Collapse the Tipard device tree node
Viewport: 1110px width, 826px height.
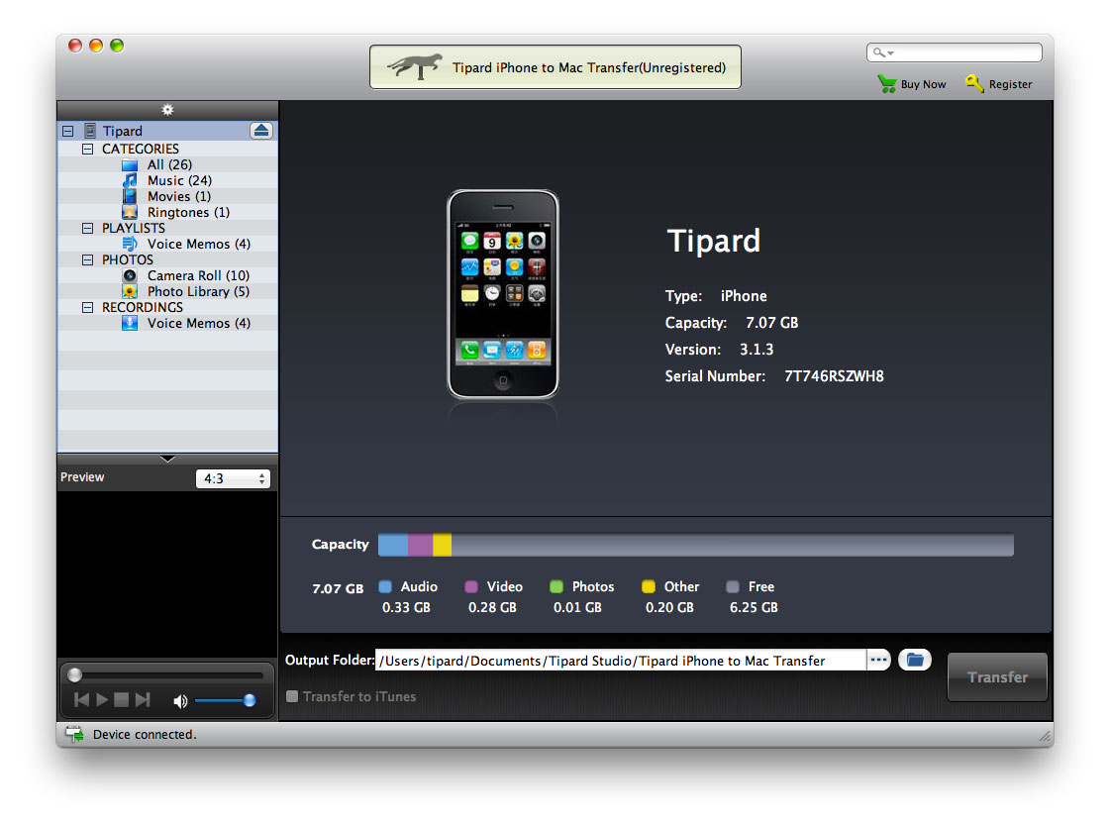(x=68, y=131)
